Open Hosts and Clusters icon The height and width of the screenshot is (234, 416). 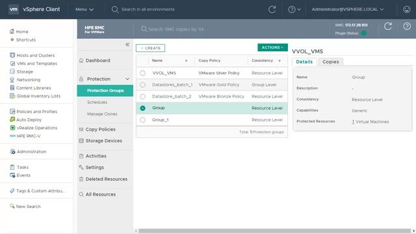click(x=12, y=55)
